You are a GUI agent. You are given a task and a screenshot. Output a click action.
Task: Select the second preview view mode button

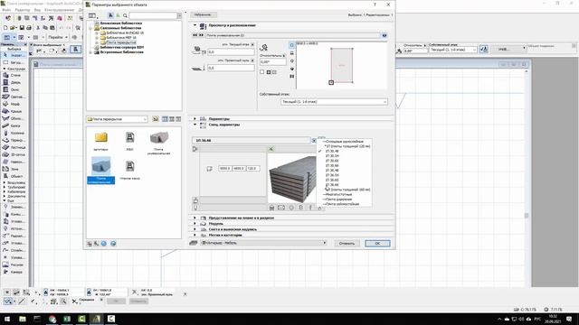(x=291, y=53)
